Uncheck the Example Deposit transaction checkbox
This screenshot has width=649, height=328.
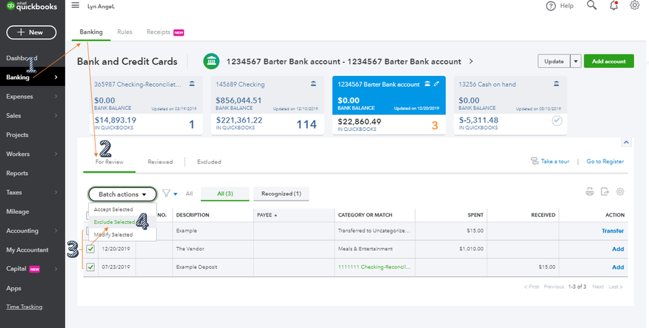coord(91,267)
